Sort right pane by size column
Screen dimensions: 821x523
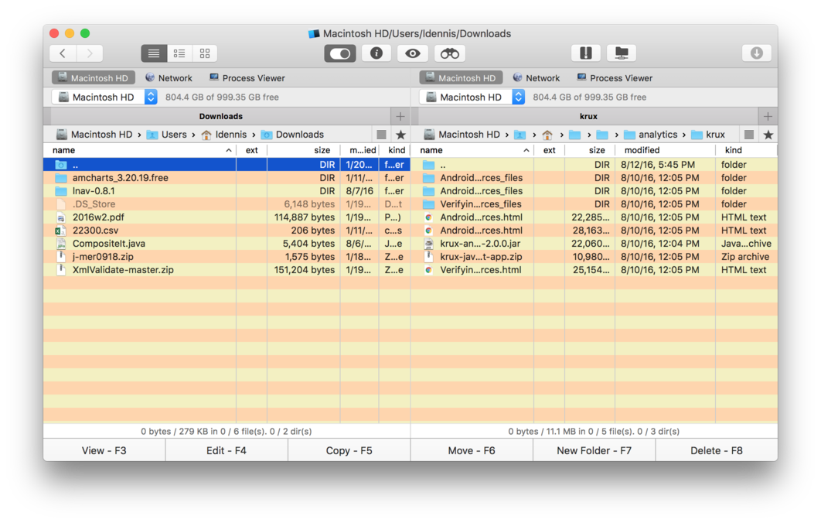590,150
